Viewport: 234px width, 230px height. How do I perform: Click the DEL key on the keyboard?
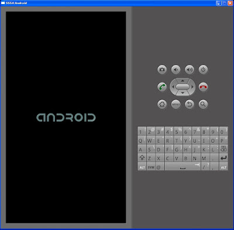pyautogui.click(x=223, y=149)
